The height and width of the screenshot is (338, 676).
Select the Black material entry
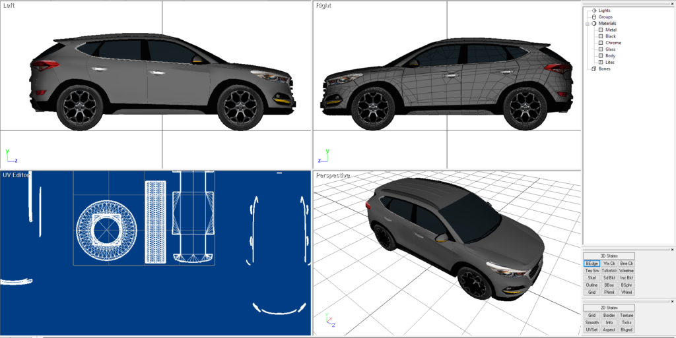(611, 36)
